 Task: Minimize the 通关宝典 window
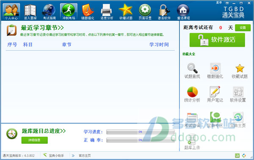pos(234,3)
